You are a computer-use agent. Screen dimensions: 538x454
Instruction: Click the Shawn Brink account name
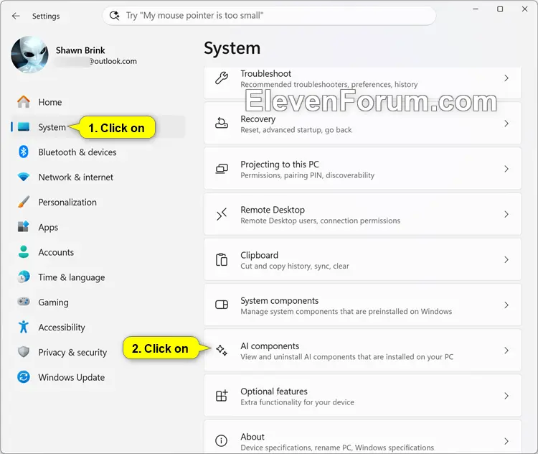pos(80,50)
